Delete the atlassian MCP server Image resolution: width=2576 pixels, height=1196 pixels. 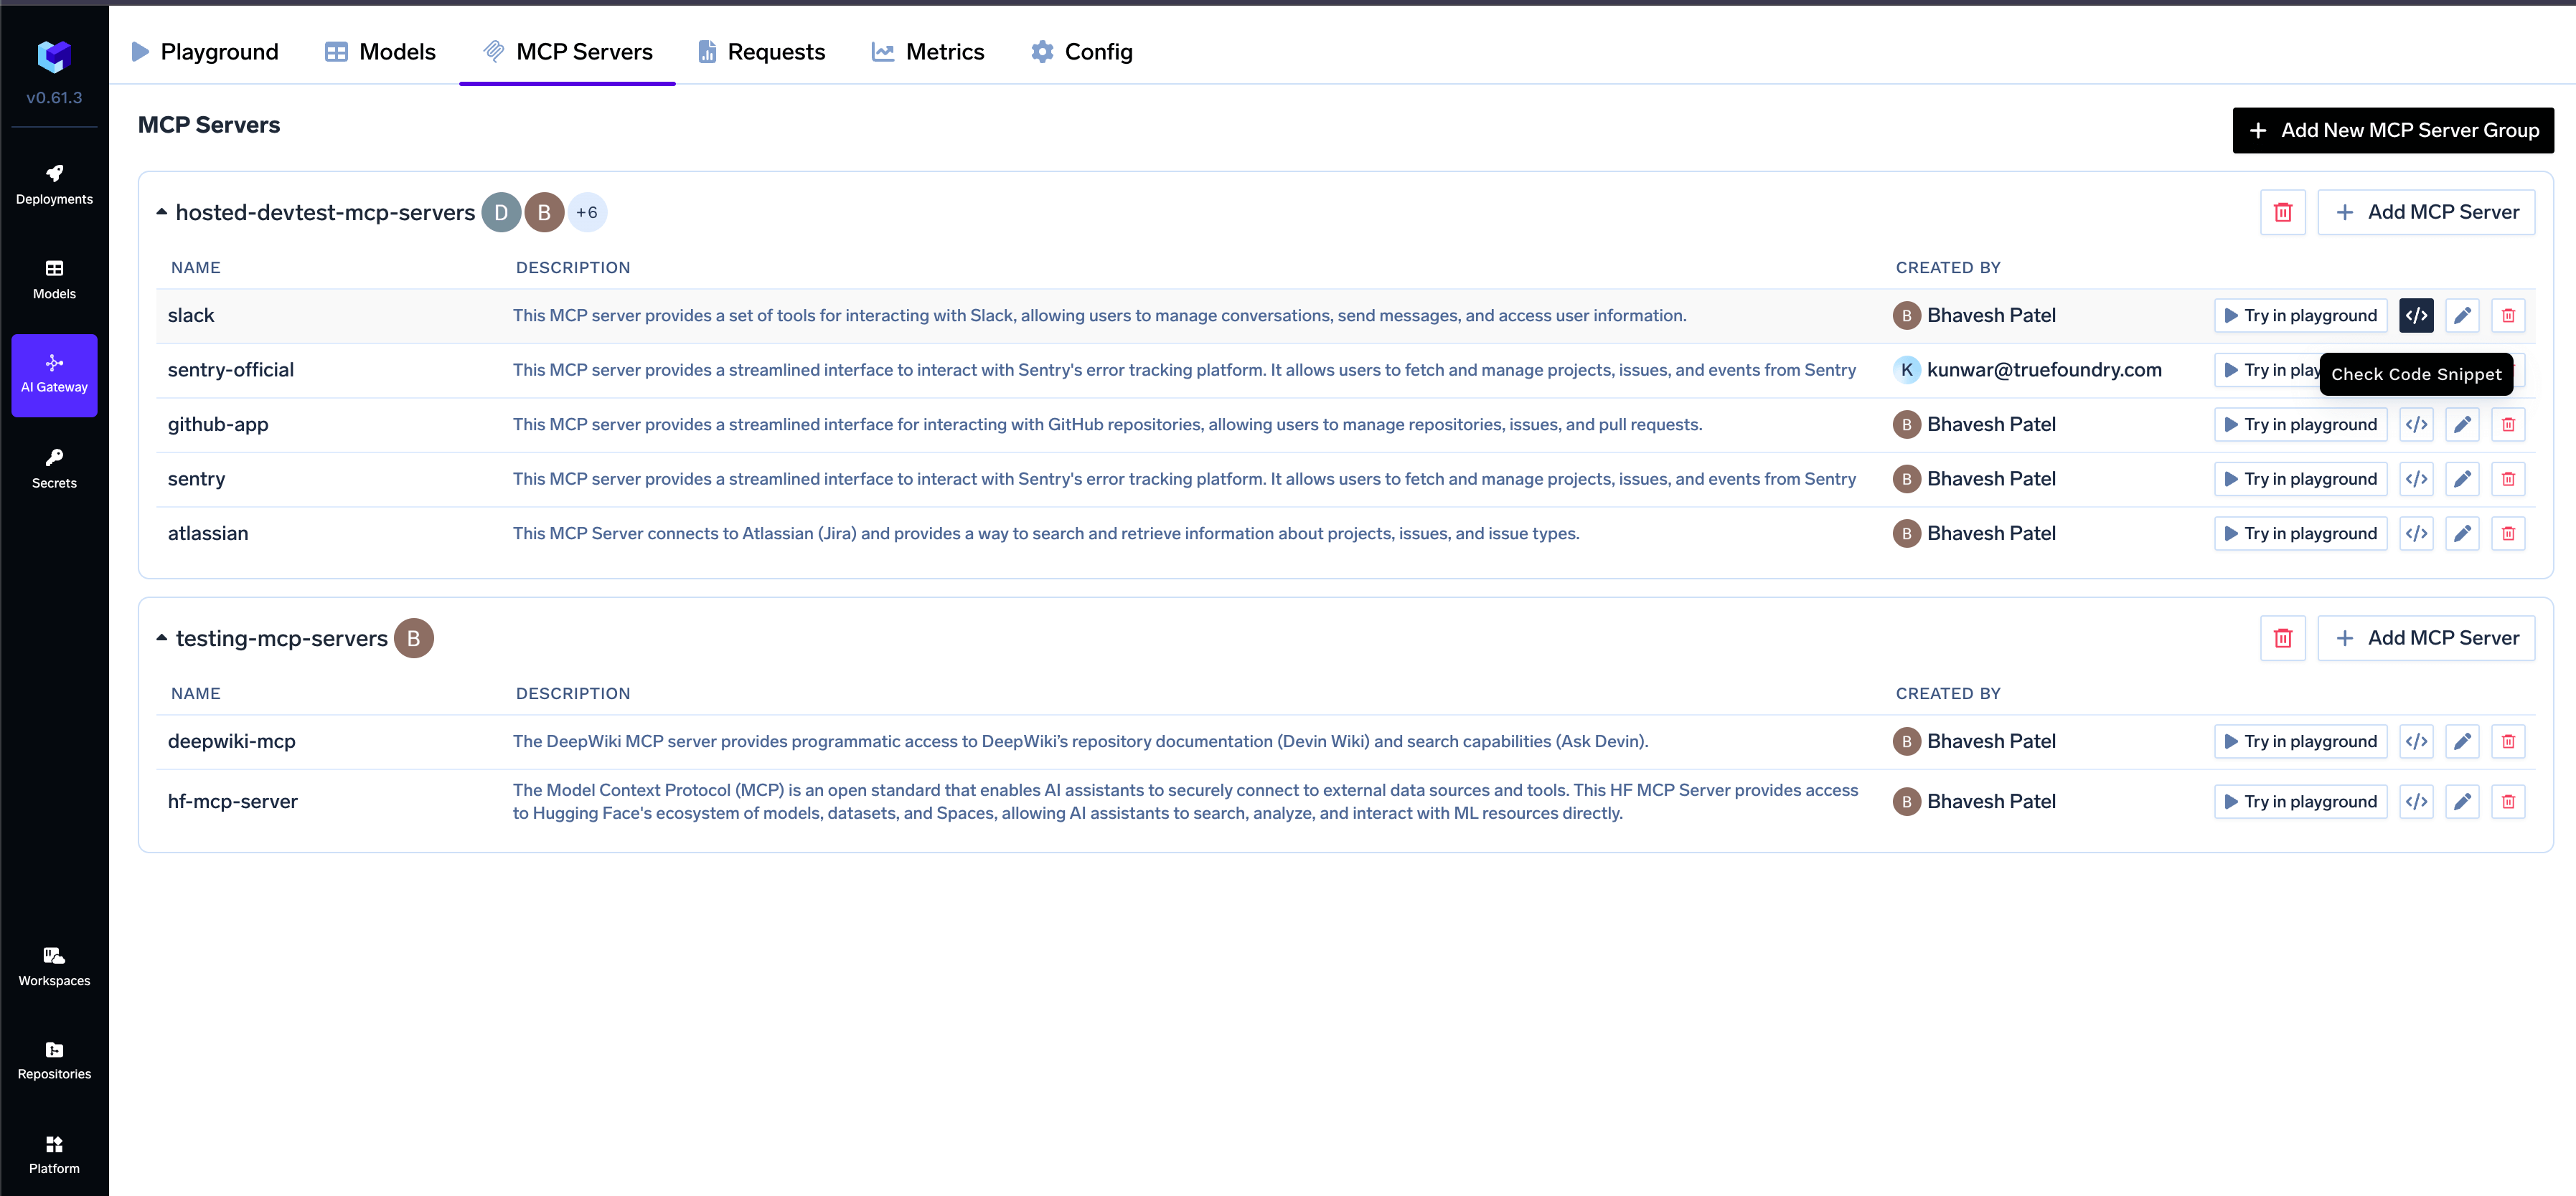point(2508,533)
